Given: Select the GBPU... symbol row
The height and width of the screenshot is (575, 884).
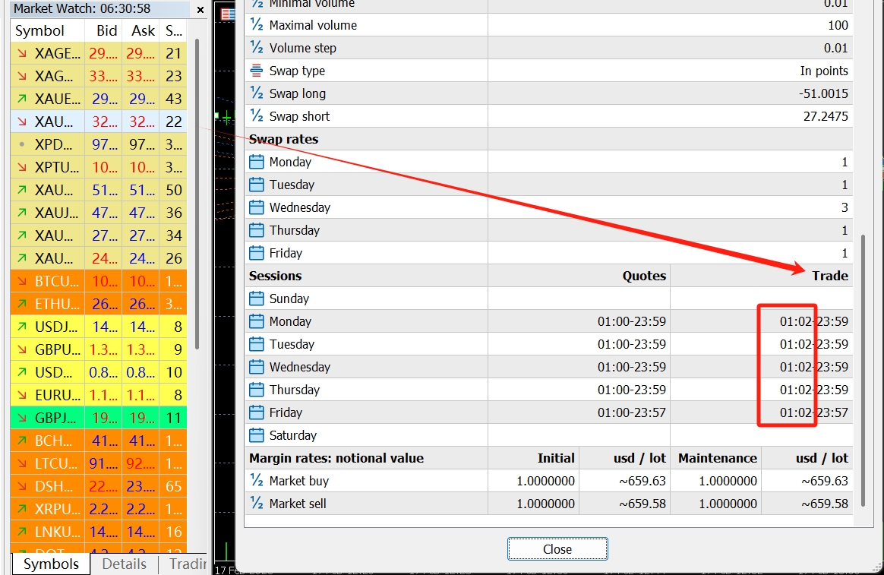Looking at the screenshot, I should (99, 349).
